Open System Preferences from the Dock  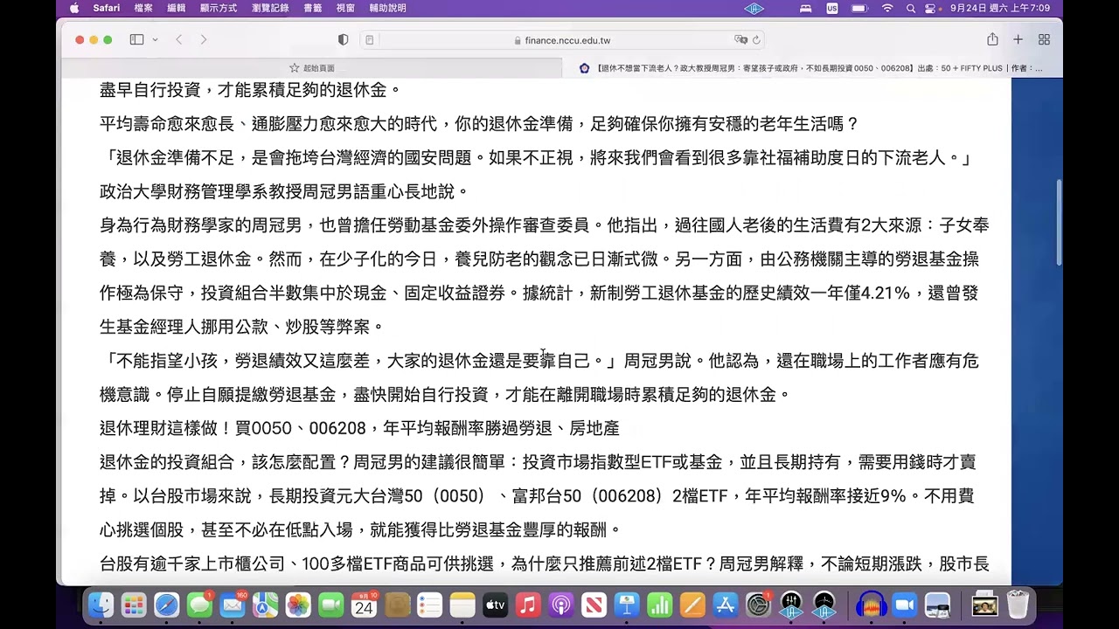point(758,605)
